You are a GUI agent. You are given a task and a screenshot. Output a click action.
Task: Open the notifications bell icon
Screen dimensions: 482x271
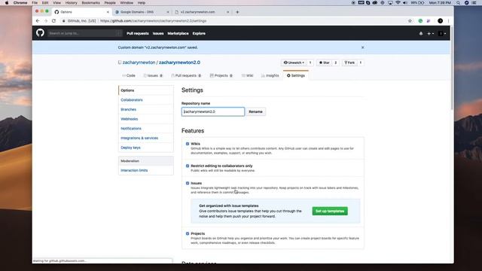click(x=421, y=33)
